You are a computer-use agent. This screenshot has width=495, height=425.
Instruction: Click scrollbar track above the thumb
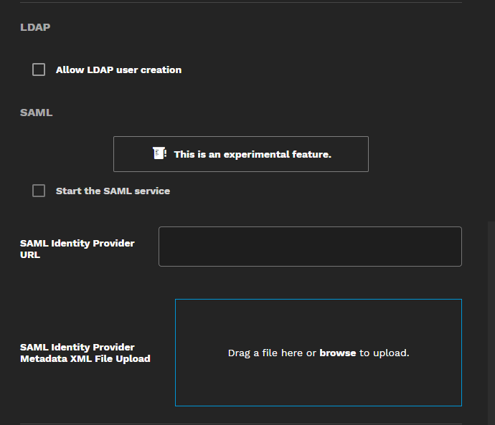(491, 108)
